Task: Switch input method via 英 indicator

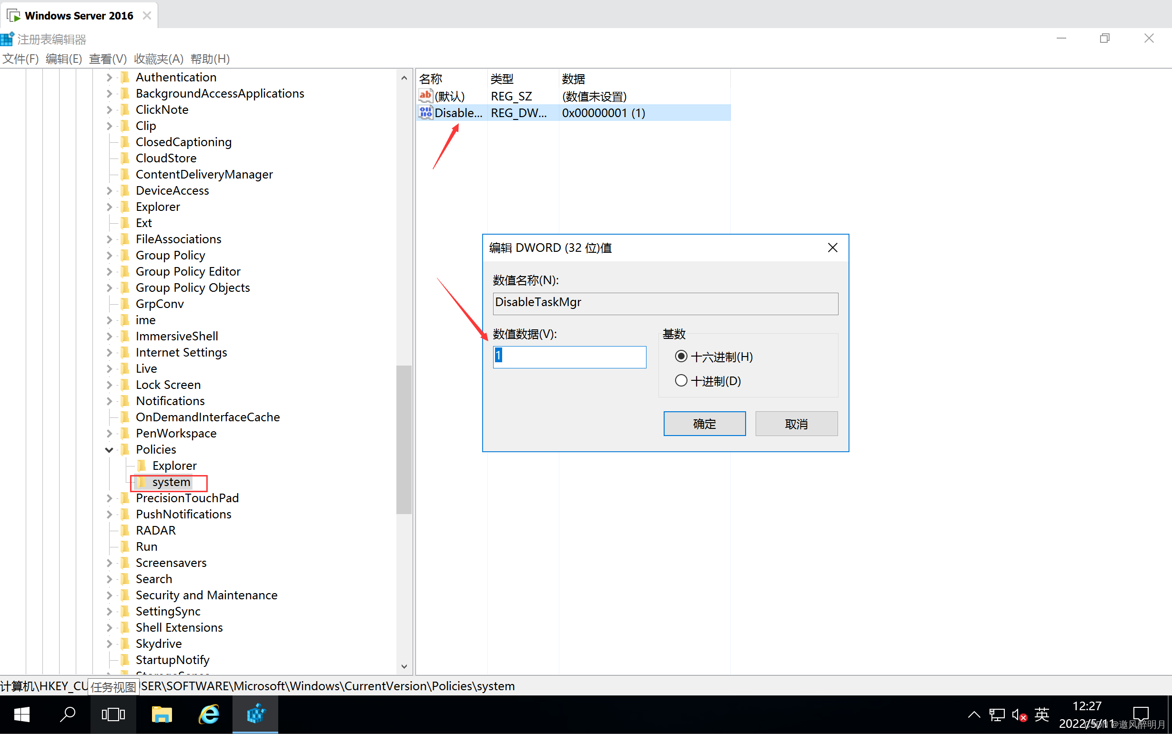Action: point(1041,714)
